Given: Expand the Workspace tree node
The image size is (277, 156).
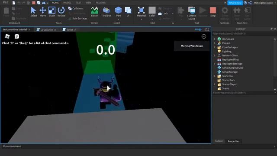Looking at the screenshot, I should coord(215,39).
